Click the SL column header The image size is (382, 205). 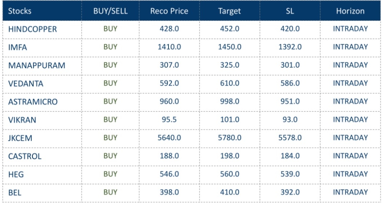point(290,11)
